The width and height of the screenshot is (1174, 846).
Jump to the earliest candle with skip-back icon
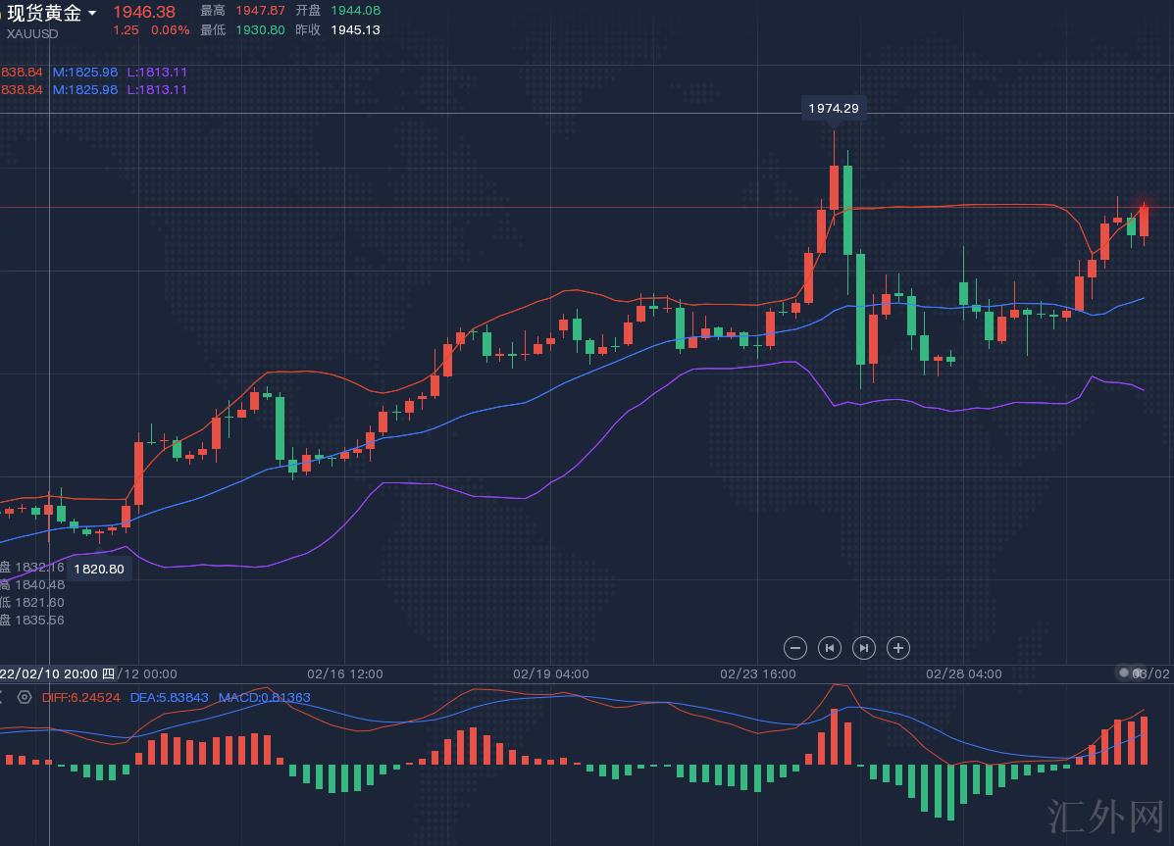pos(830,647)
